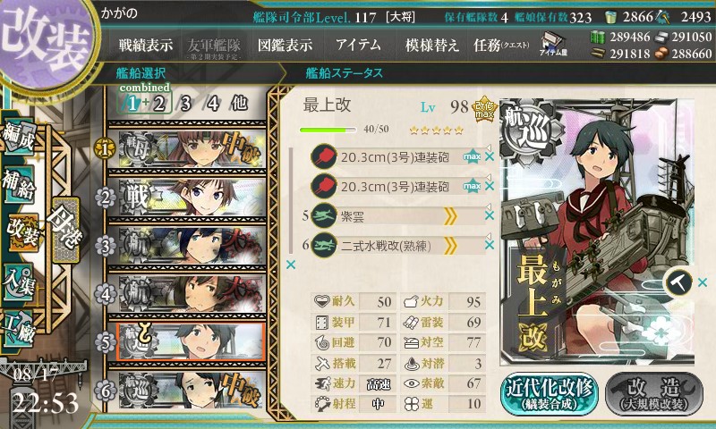The height and width of the screenshot is (429, 716).
Task: Click the 近代化改修 modernization button
Action: click(550, 394)
